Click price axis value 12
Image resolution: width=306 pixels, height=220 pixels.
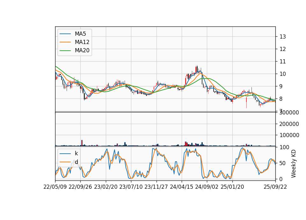click(283, 49)
